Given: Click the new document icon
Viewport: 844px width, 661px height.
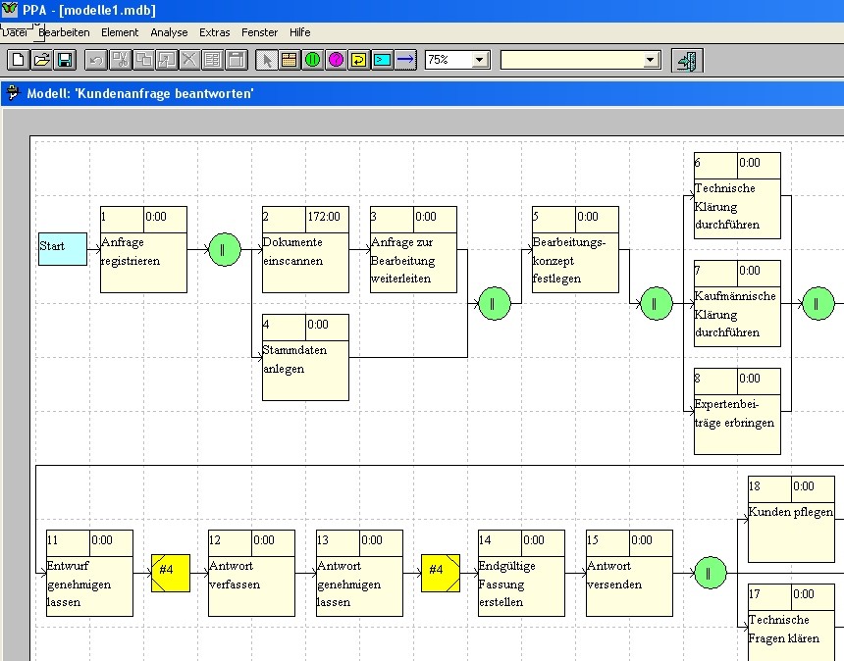Looking at the screenshot, I should [19, 61].
